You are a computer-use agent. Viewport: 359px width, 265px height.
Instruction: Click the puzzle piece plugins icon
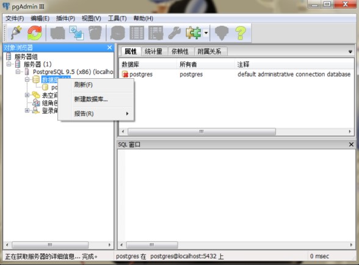pos(194,33)
